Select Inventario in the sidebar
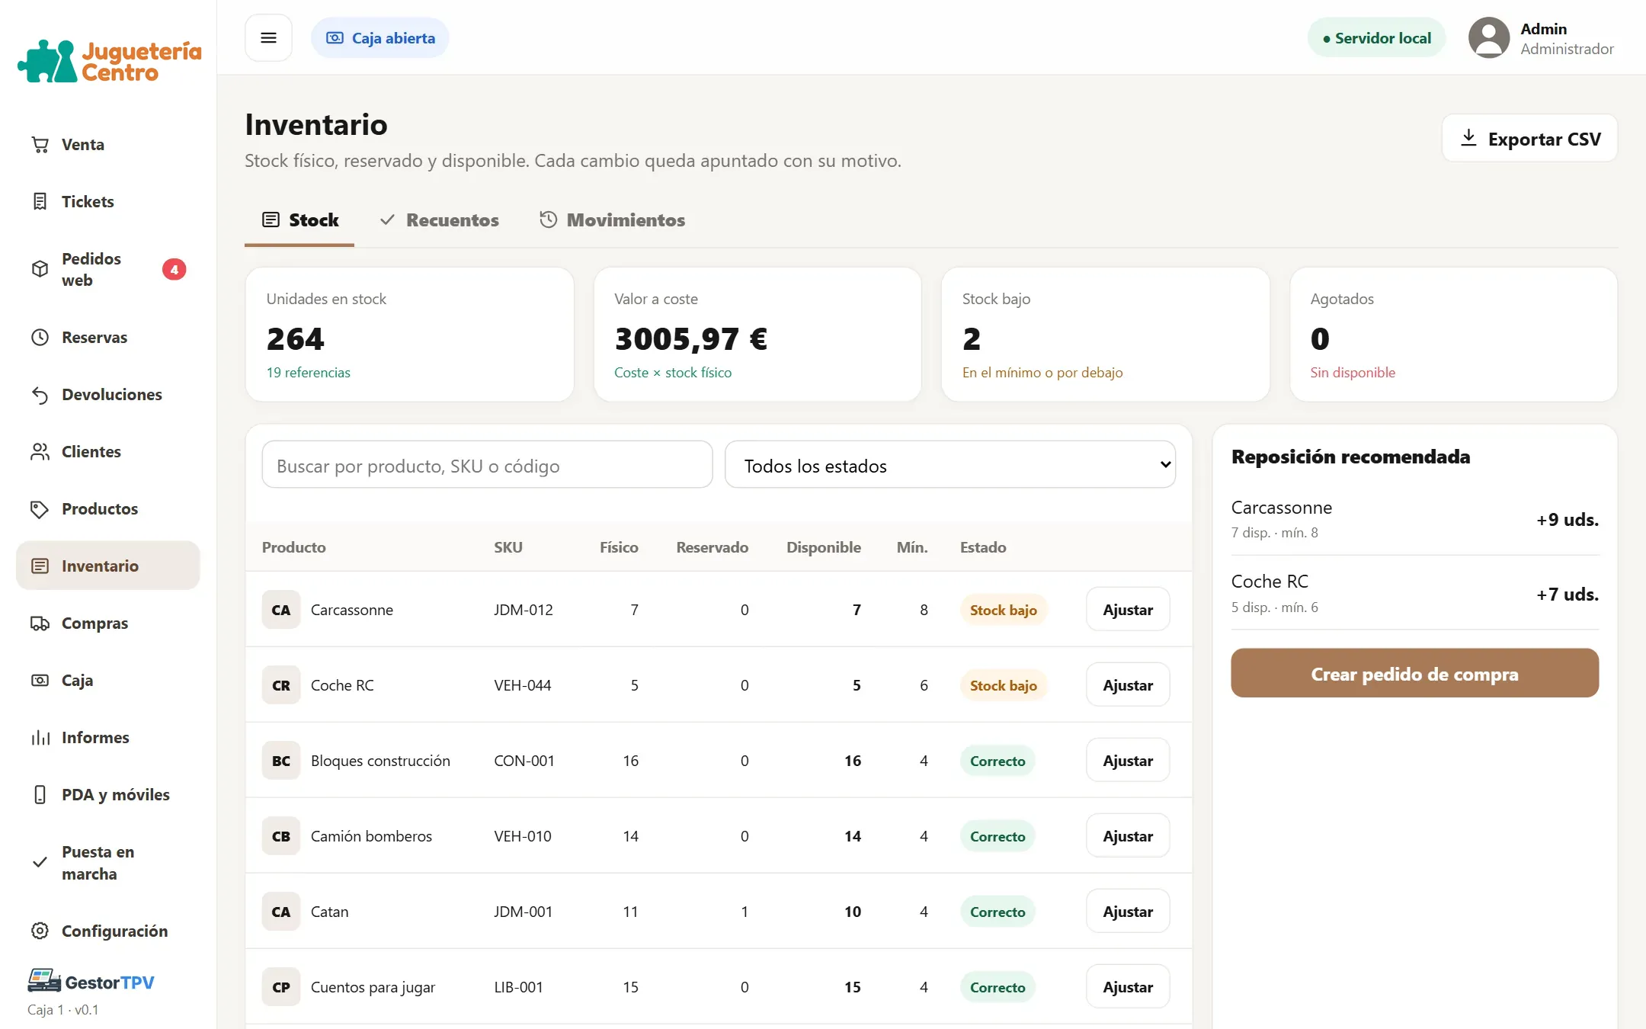Screen dimensions: 1646x1029 108,566
